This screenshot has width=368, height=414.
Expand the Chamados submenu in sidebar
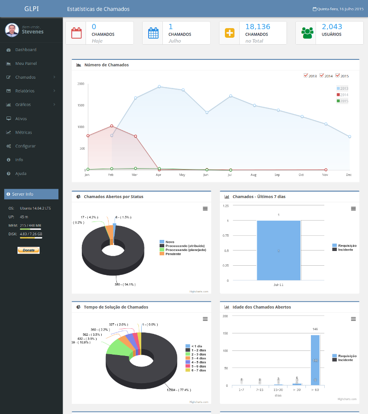click(54, 77)
